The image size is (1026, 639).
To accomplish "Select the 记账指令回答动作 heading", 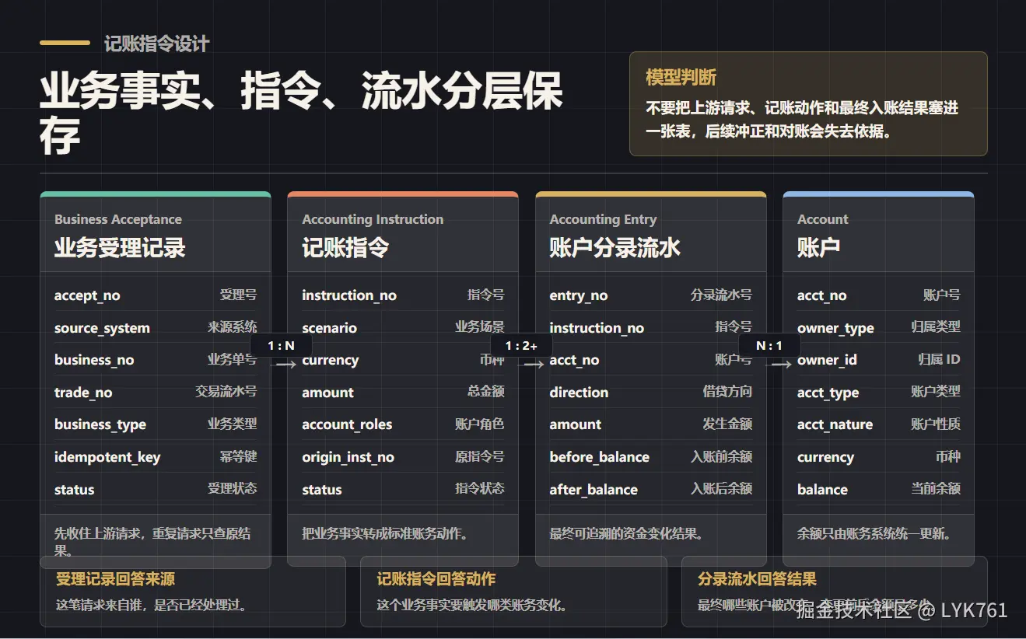I will point(436,579).
